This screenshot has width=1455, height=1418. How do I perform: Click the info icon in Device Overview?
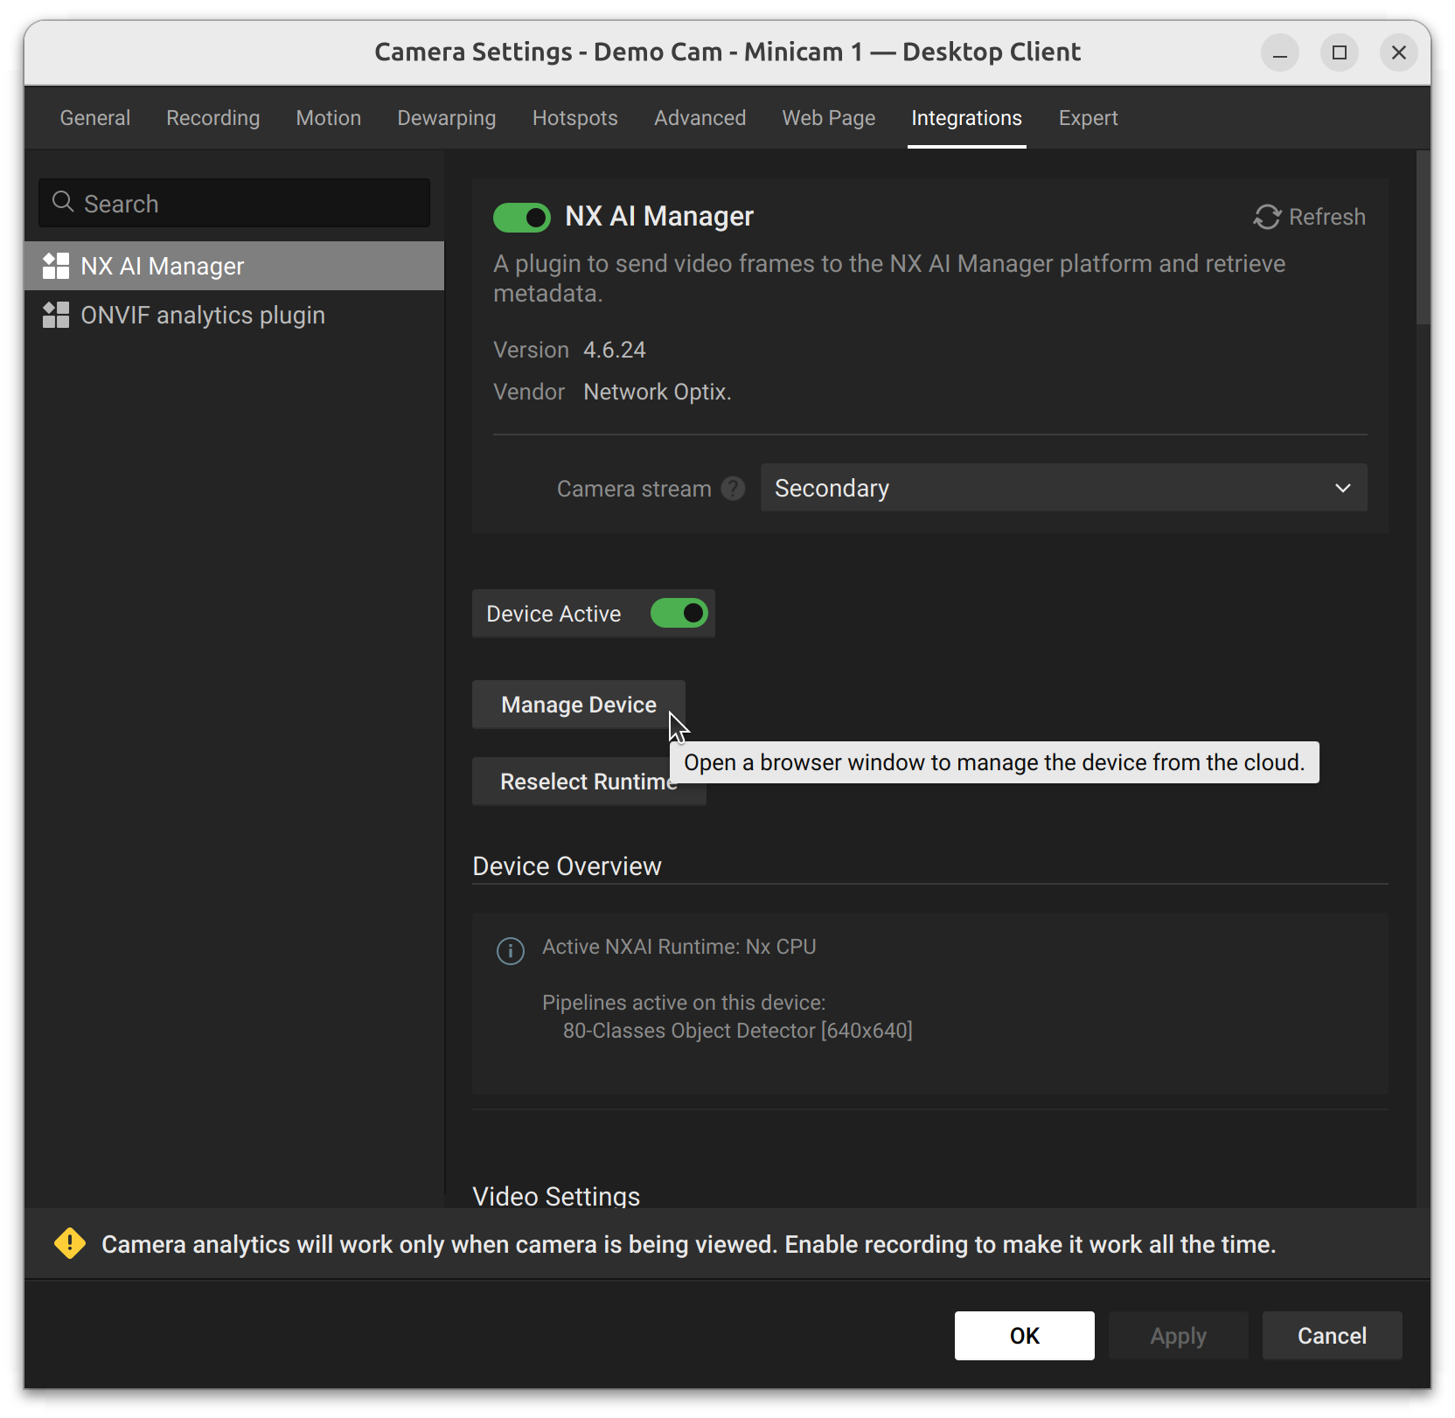tap(511, 950)
